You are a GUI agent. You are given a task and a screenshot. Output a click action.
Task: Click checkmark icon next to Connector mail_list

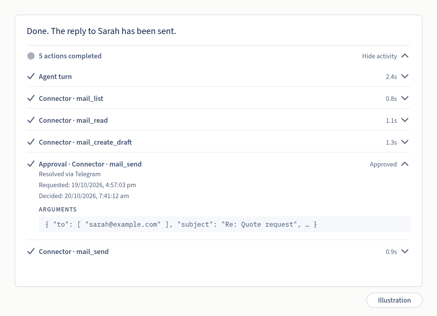click(31, 98)
